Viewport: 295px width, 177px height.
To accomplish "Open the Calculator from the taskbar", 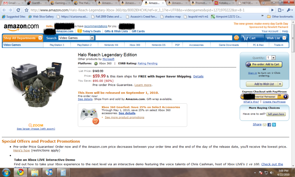I will (63, 172).
